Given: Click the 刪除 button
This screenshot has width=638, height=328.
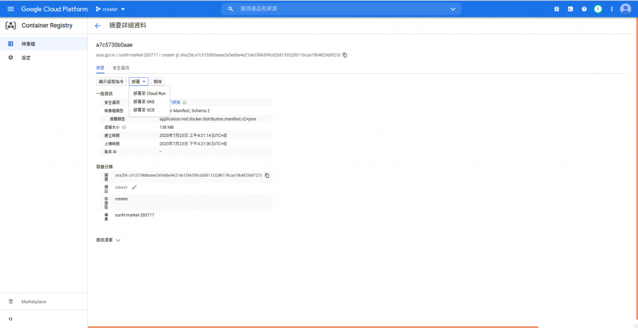Looking at the screenshot, I should click(158, 82).
